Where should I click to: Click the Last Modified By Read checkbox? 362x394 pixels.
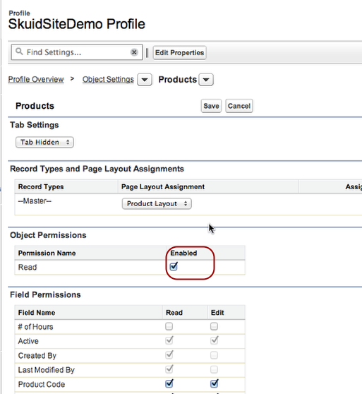[169, 369]
